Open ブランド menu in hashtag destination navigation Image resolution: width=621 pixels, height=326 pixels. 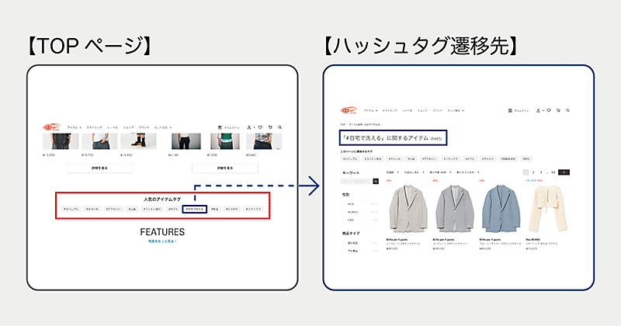(437, 110)
